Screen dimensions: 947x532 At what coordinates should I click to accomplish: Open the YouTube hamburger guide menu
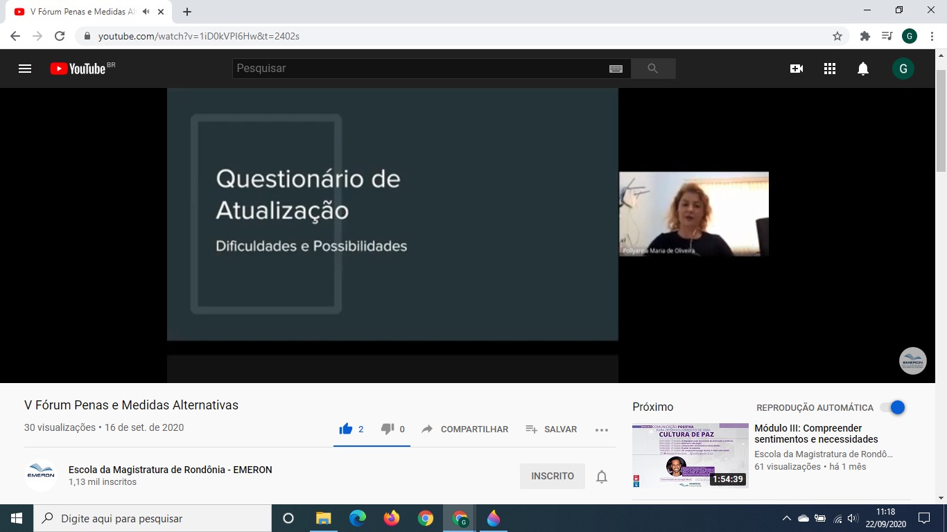pyautogui.click(x=25, y=69)
